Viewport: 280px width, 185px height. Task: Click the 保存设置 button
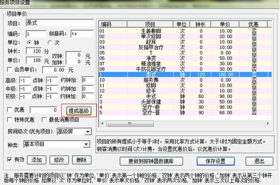click(215, 161)
